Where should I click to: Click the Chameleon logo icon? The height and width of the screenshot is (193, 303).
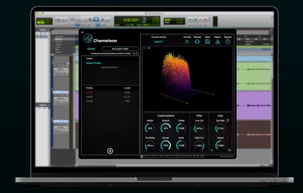(88, 38)
